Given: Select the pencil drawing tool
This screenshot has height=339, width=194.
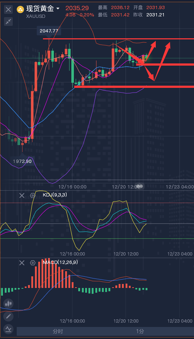Looking at the screenshot, I should pos(8,316).
